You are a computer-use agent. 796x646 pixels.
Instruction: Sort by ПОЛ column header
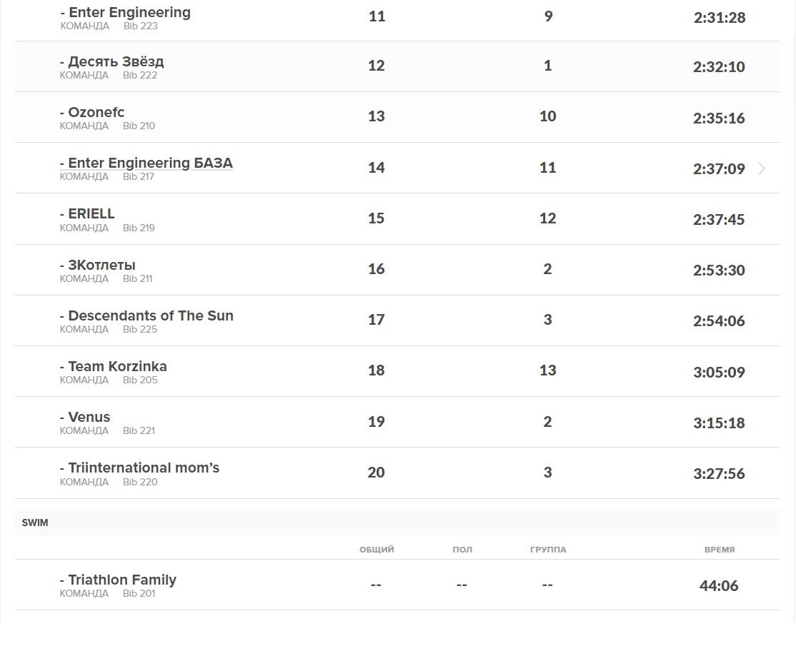[x=462, y=550]
